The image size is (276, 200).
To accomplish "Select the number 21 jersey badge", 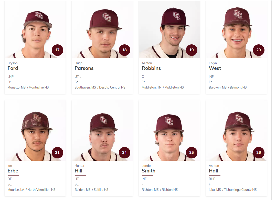I will (x=57, y=153).
